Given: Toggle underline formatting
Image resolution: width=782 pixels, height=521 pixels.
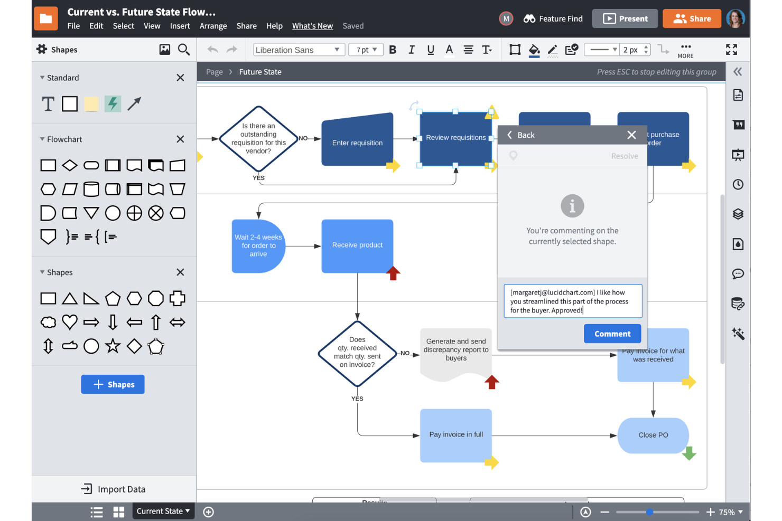Looking at the screenshot, I should pyautogui.click(x=431, y=50).
